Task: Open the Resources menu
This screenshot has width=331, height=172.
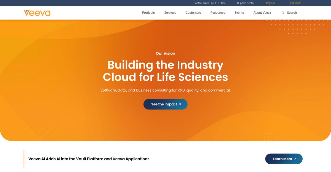Action: click(218, 13)
